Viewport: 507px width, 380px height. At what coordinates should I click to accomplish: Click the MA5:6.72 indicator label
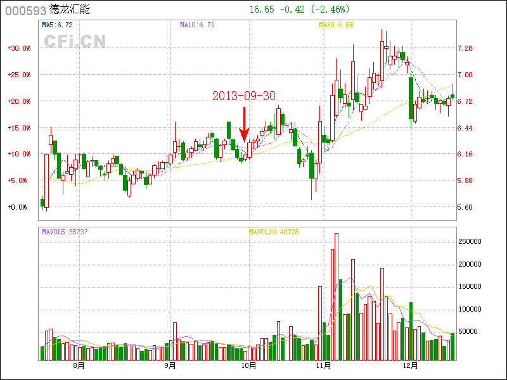57,25
